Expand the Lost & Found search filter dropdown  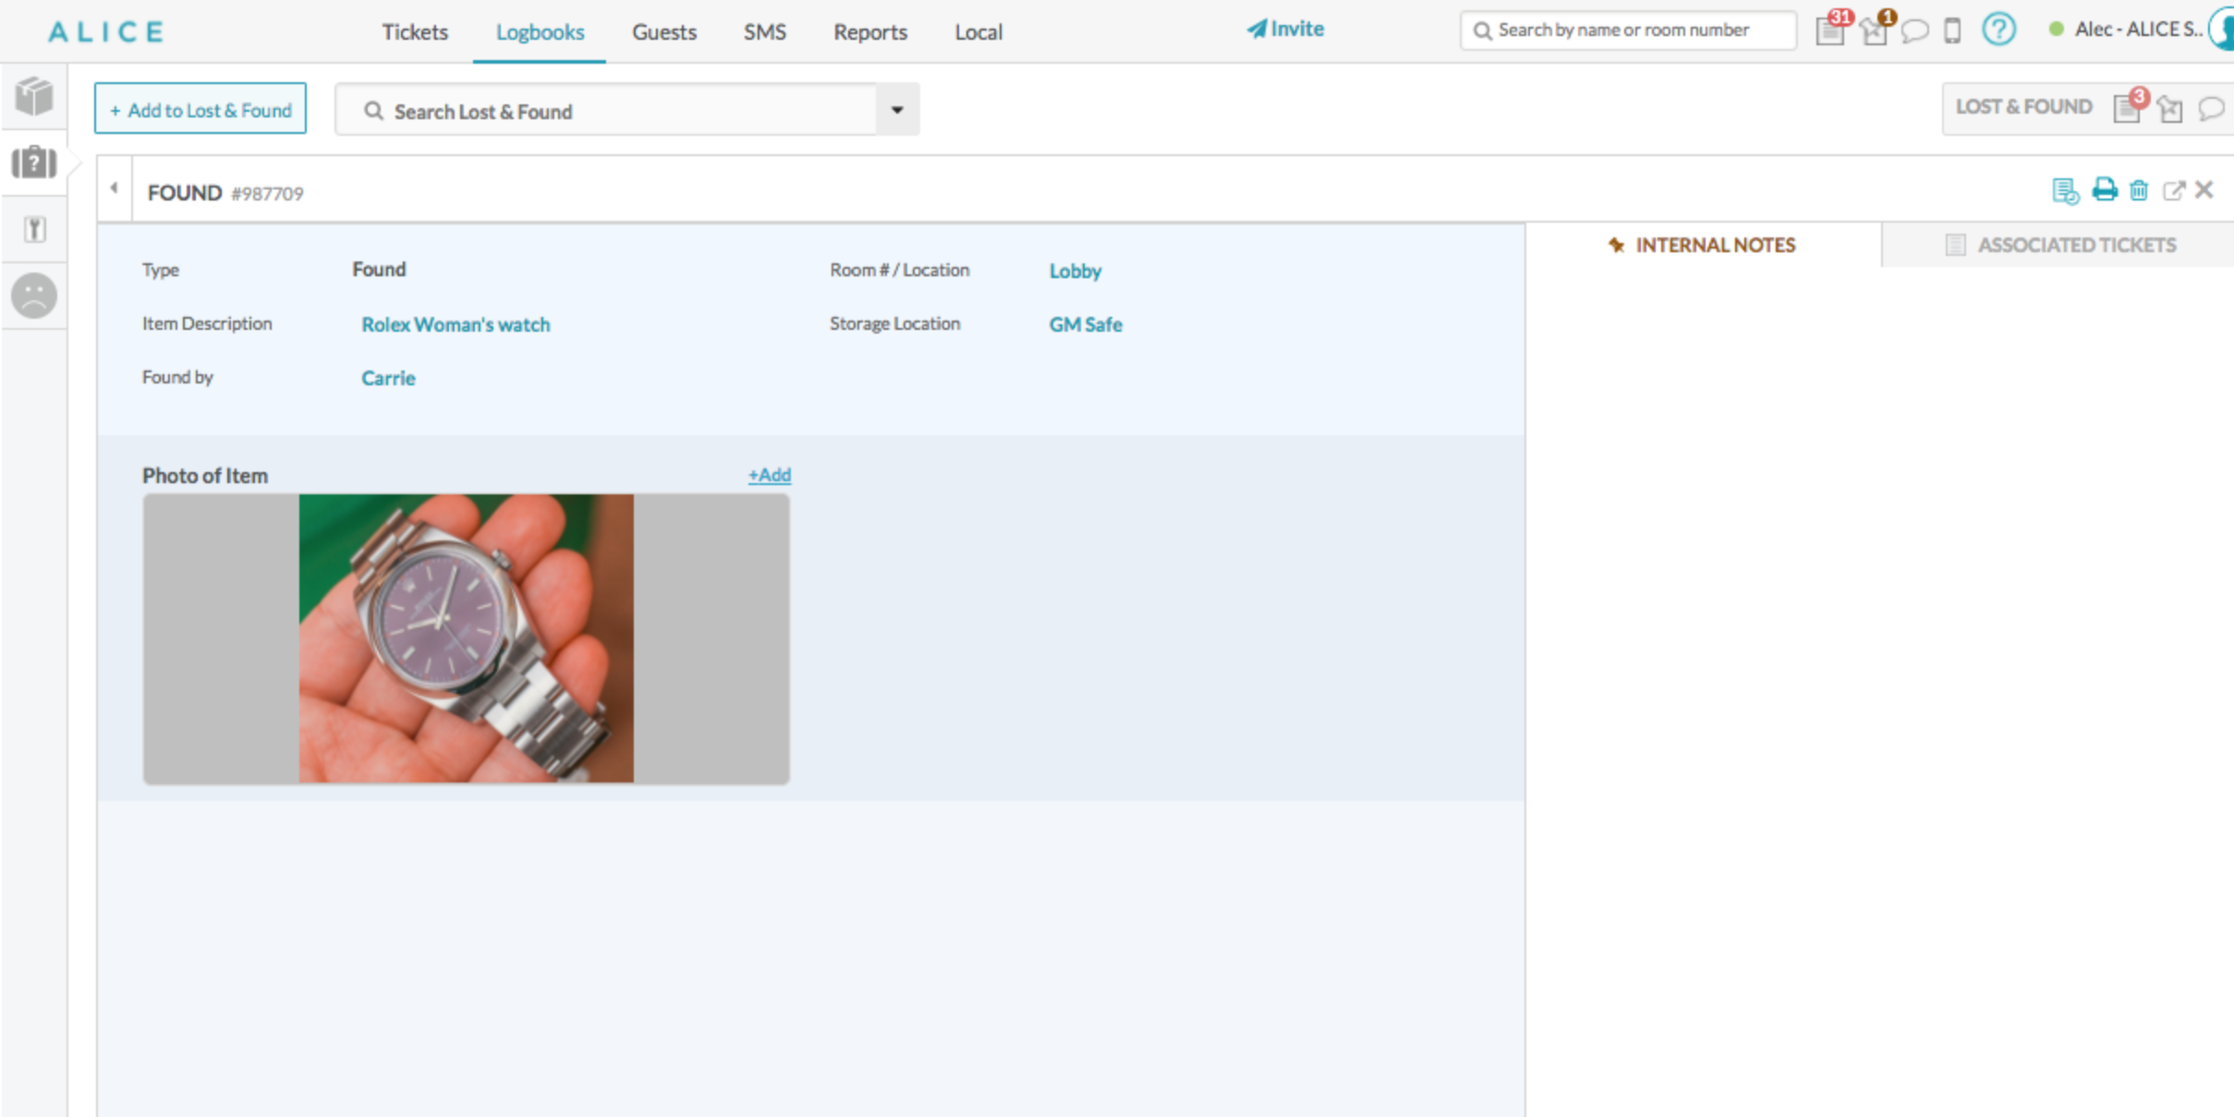pos(895,110)
